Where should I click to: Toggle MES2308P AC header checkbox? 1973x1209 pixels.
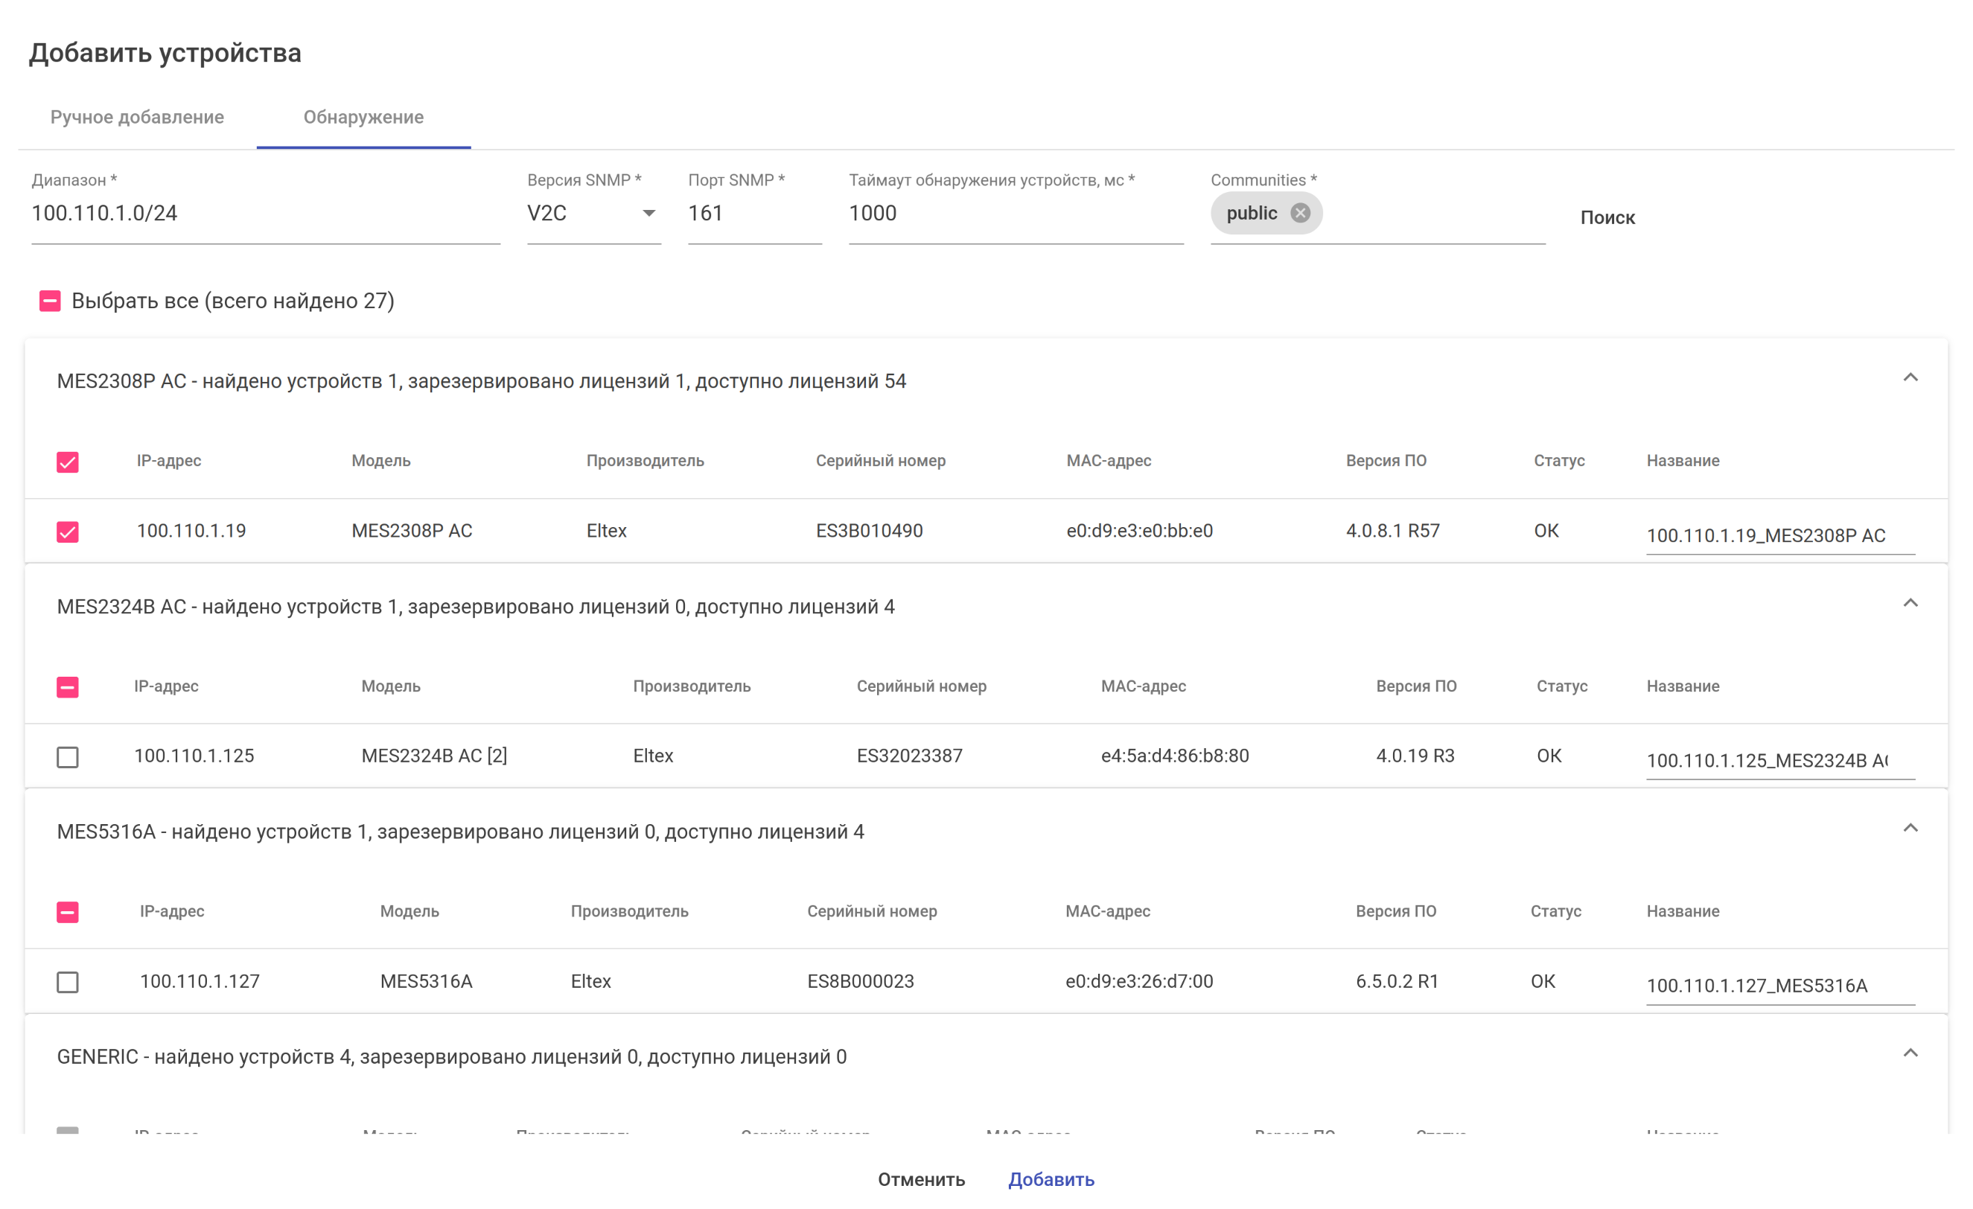(68, 462)
